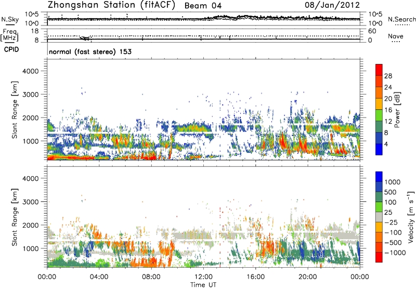Click the "28" label on the power colorbar
416x288 pixels.
[388, 76]
